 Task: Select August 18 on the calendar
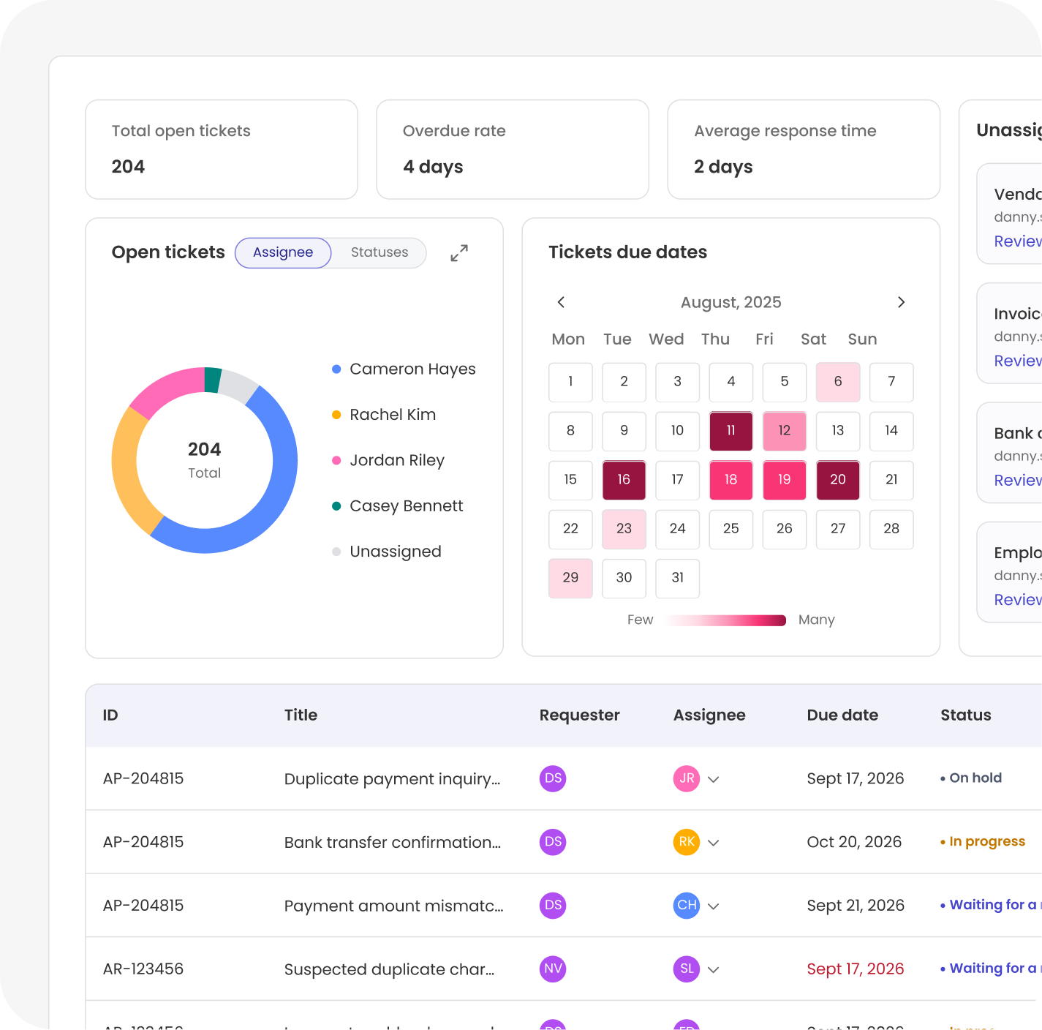(730, 480)
